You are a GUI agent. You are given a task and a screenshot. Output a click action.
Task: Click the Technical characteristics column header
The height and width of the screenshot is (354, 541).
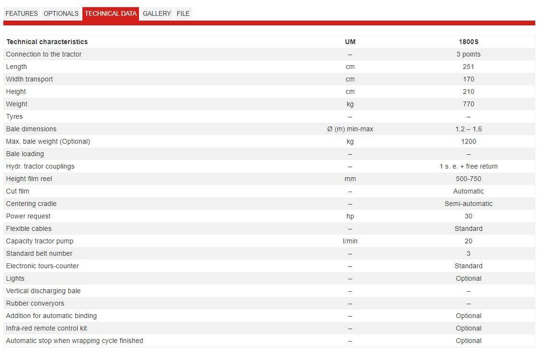tap(47, 42)
